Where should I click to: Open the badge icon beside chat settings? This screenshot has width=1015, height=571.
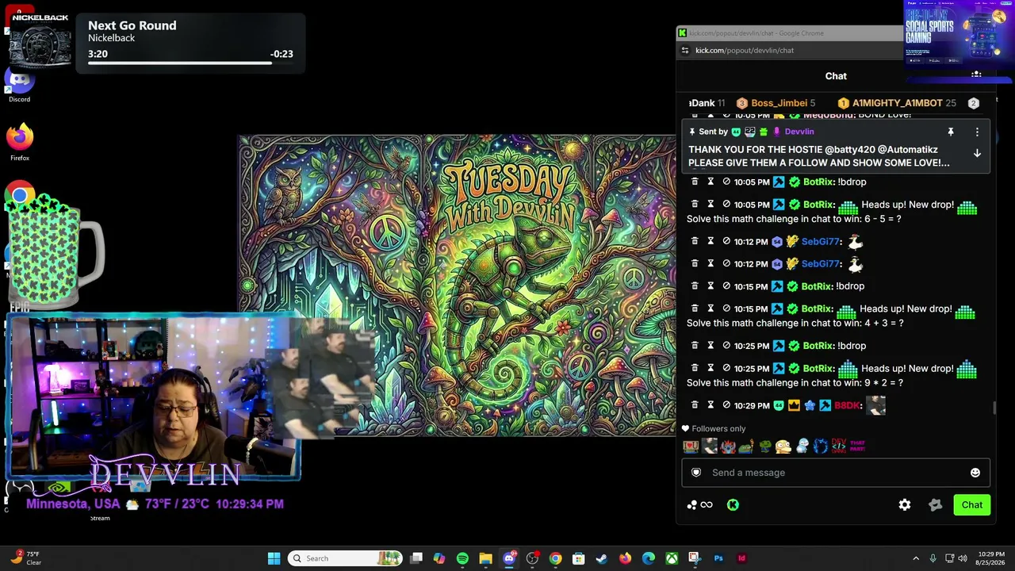coord(936,505)
